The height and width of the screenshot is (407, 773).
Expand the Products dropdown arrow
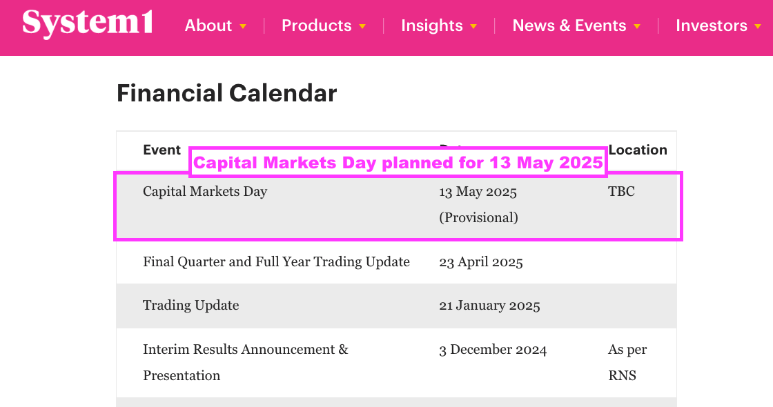coord(362,27)
